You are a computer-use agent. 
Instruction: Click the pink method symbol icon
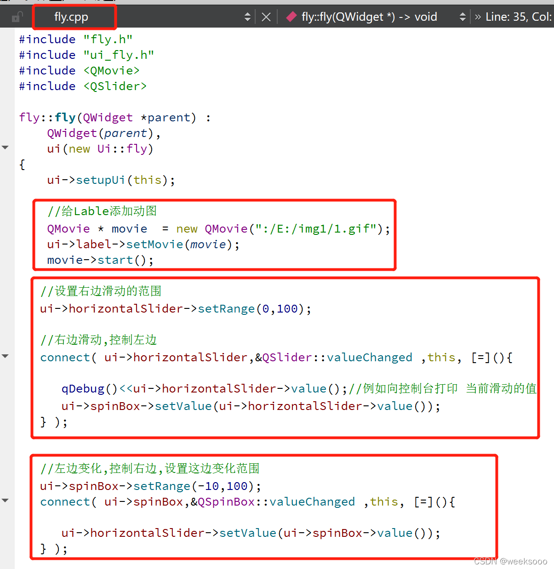(291, 17)
